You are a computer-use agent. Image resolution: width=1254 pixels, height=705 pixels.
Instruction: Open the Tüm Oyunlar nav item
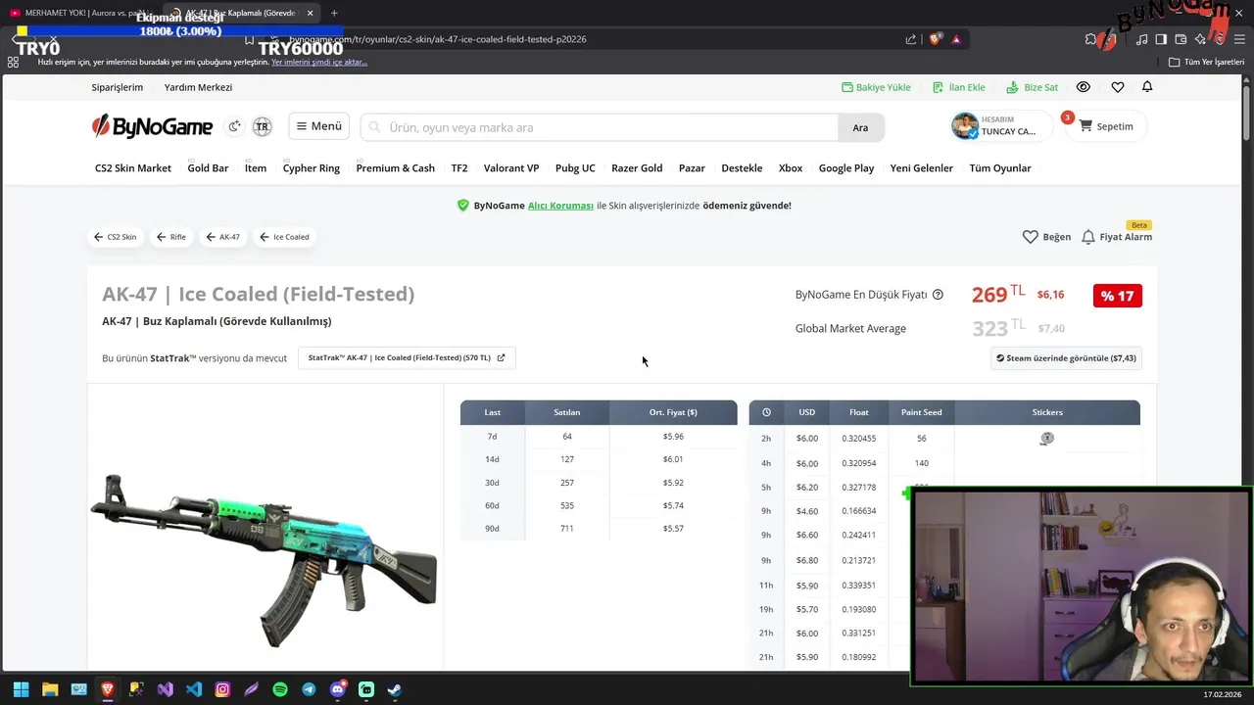pyautogui.click(x=1000, y=168)
